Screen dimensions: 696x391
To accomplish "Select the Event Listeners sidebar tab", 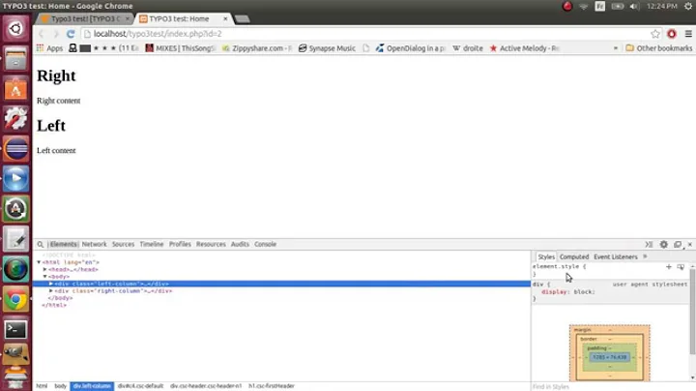I will click(x=615, y=256).
